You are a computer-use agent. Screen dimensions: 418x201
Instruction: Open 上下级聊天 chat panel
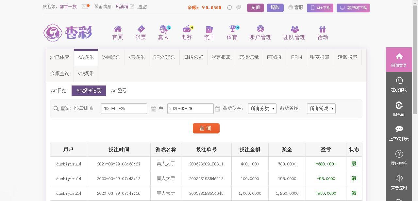click(x=399, y=133)
